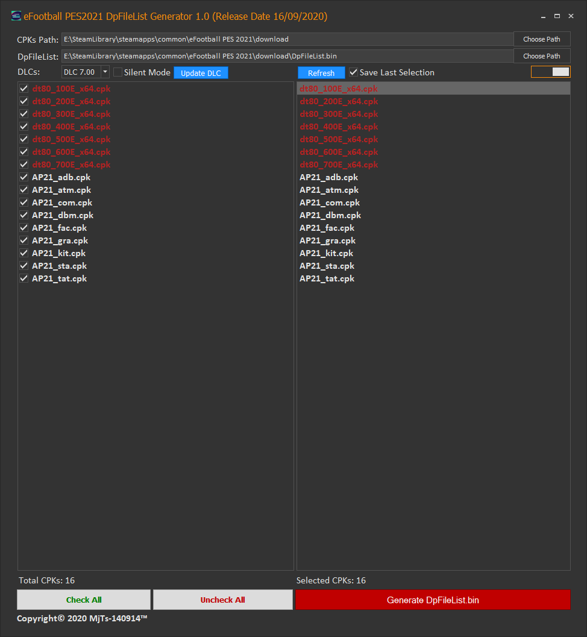587x637 pixels.
Task: Enable the Silent Mode checkbox
Action: point(118,72)
